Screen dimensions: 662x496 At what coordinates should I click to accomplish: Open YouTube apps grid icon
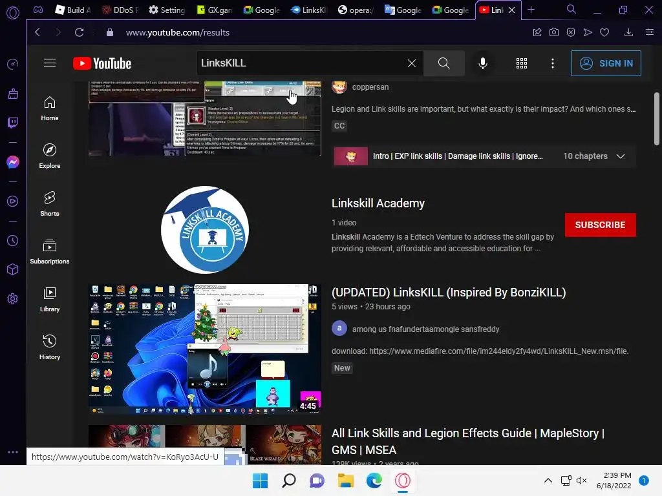coord(522,63)
